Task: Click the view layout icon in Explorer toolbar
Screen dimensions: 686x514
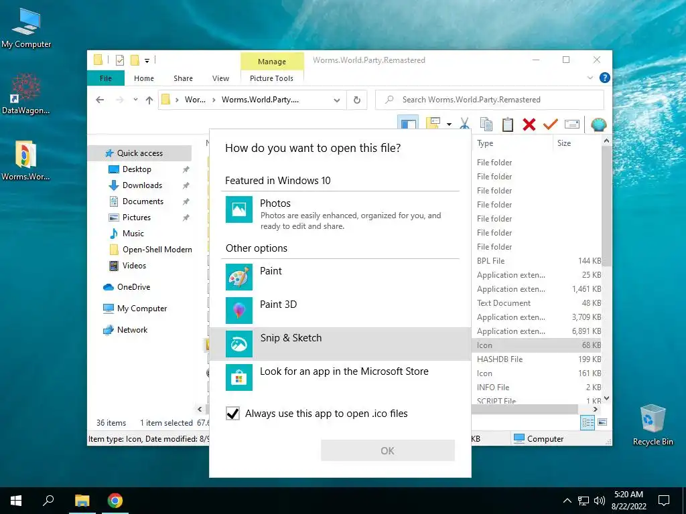Action: 433,123
